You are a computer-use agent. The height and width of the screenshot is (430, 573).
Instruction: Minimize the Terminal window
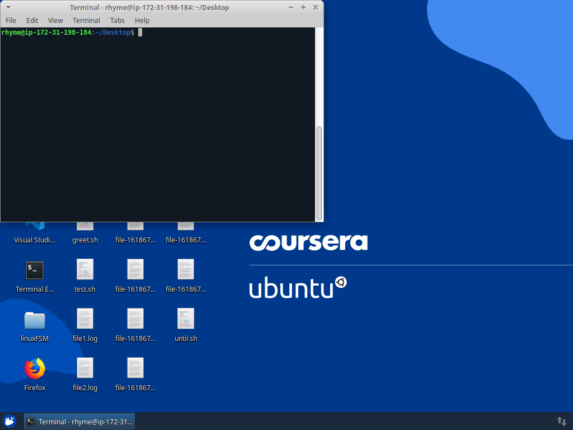[x=291, y=7]
